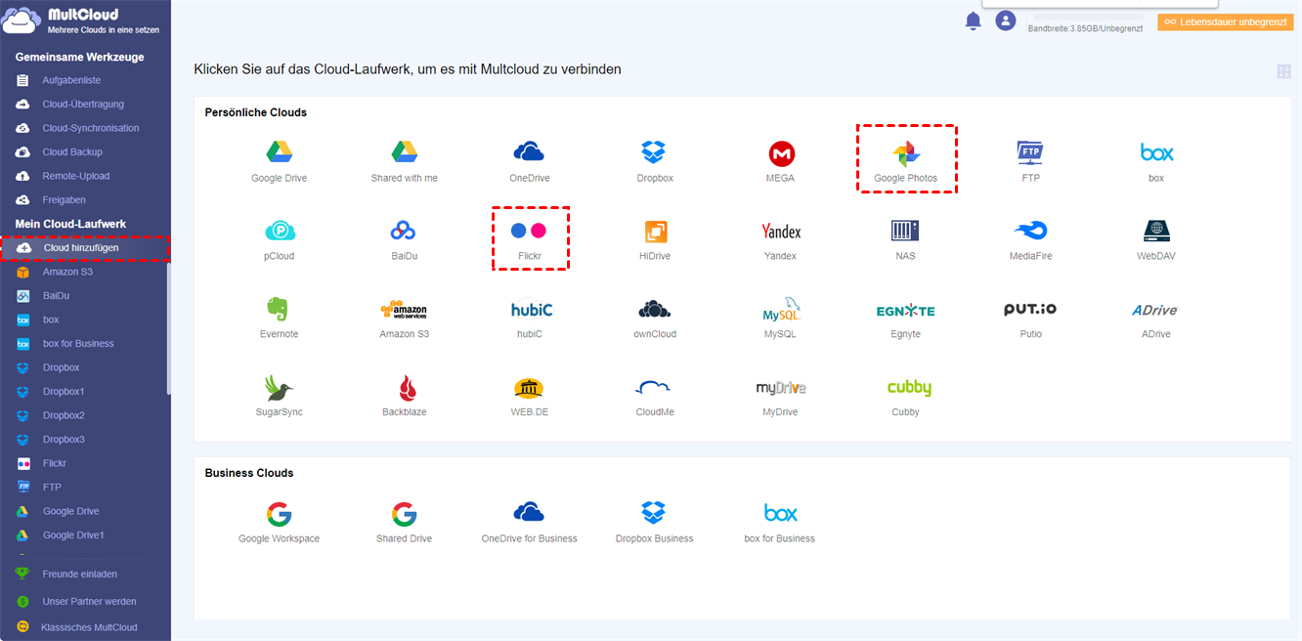The image size is (1302, 641).
Task: Click Unser Partner werden link
Action: (x=90, y=601)
